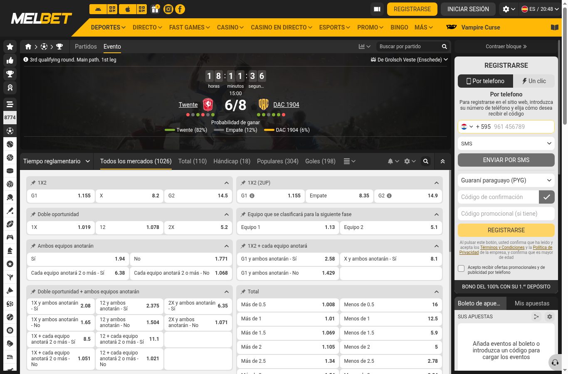The width and height of the screenshot is (568, 374).
Task: Collapse the Total market section
Action: [x=437, y=292]
